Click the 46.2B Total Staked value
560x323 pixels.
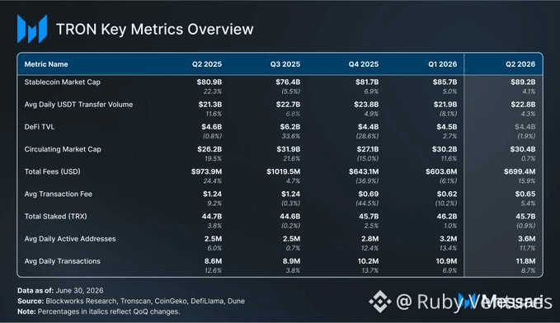click(x=447, y=216)
